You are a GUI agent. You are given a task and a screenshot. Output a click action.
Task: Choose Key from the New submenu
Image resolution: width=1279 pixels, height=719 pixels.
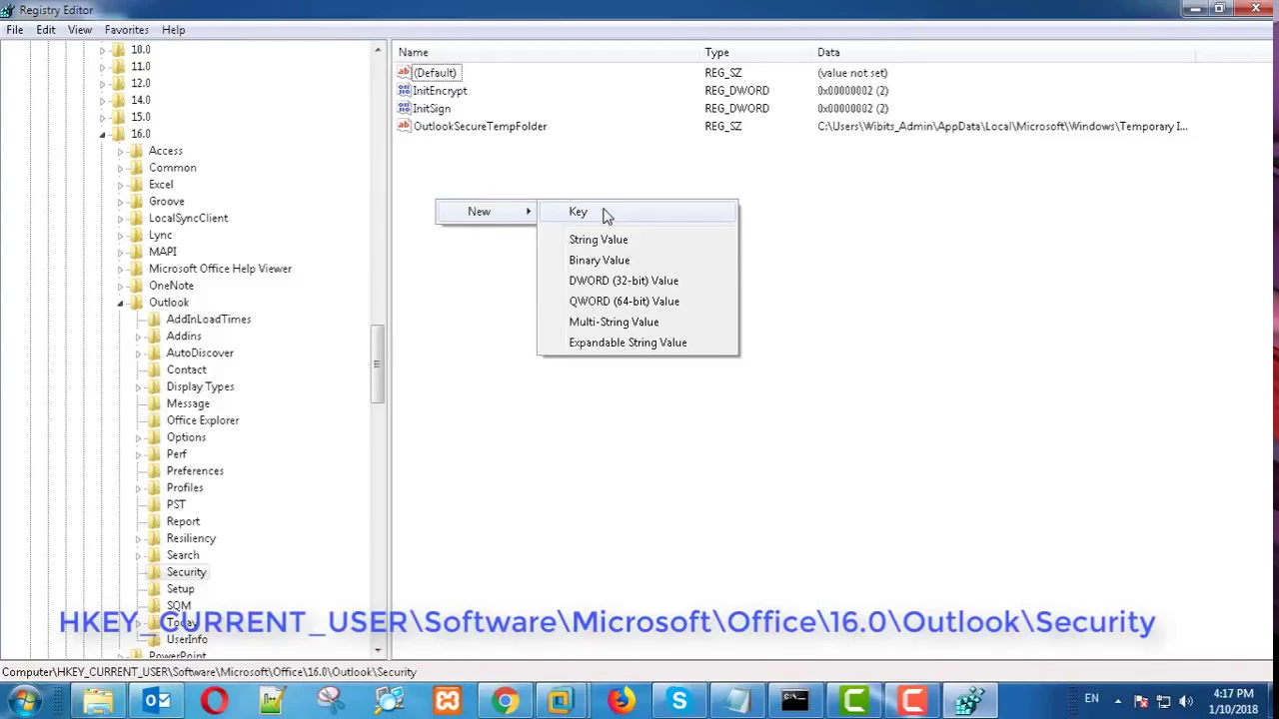(x=638, y=212)
